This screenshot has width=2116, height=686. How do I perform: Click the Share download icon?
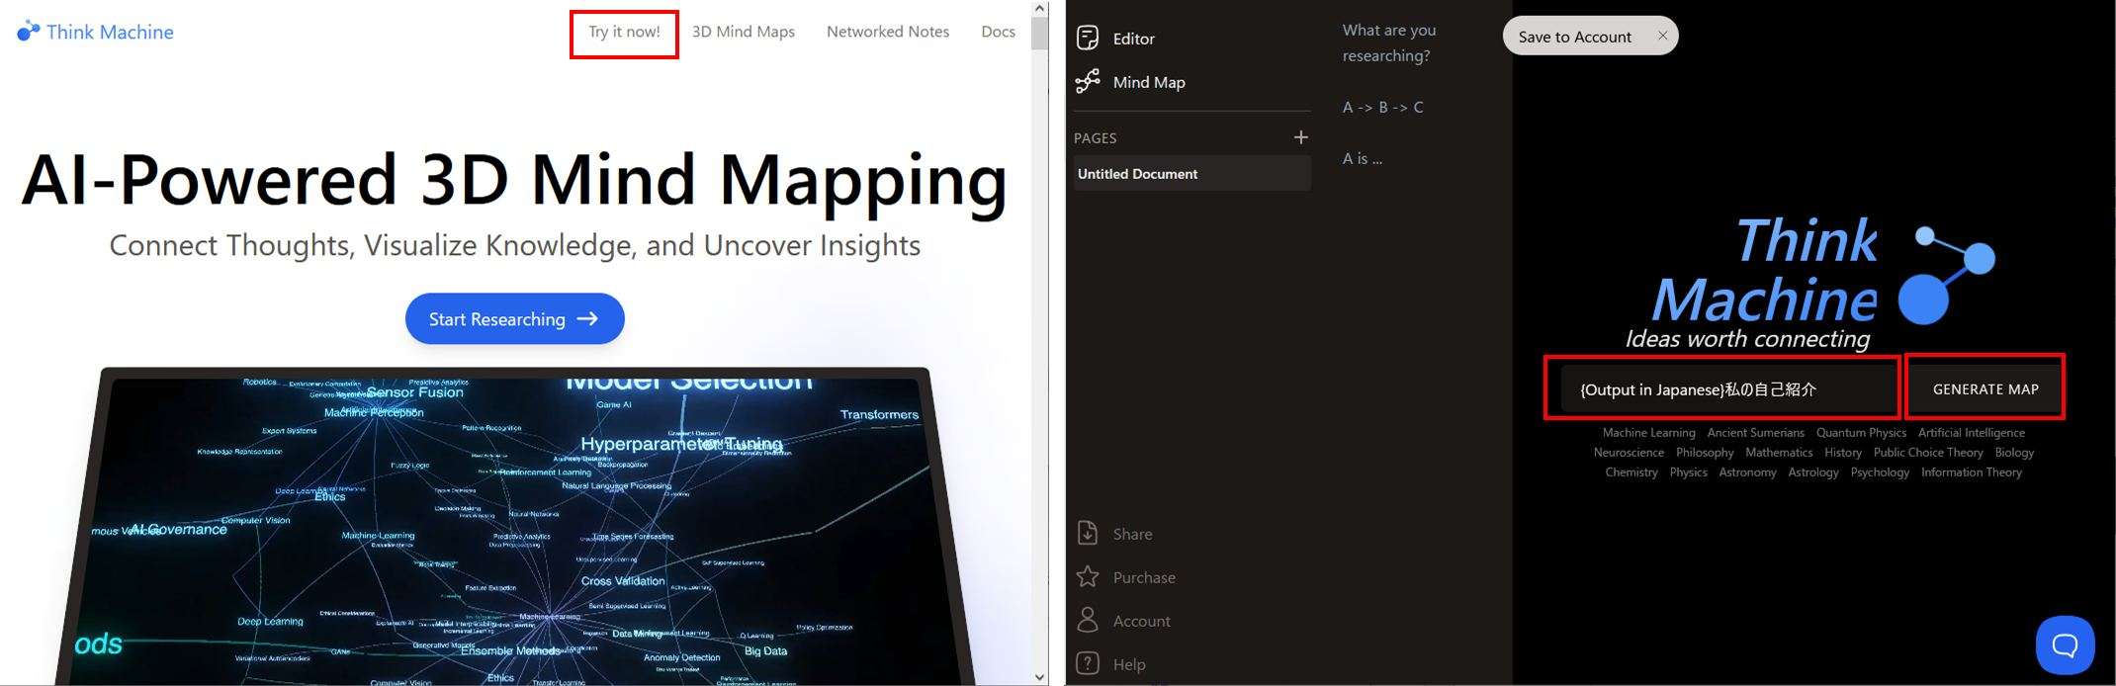(x=1088, y=533)
